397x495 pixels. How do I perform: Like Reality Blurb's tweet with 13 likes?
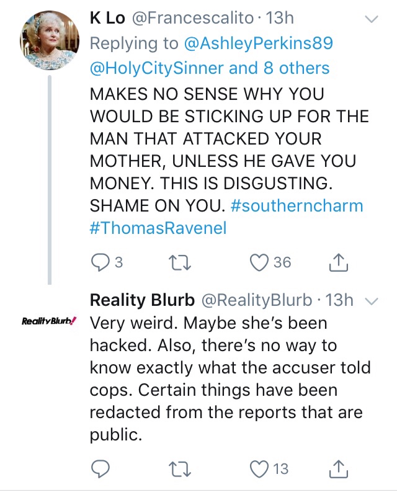258,468
